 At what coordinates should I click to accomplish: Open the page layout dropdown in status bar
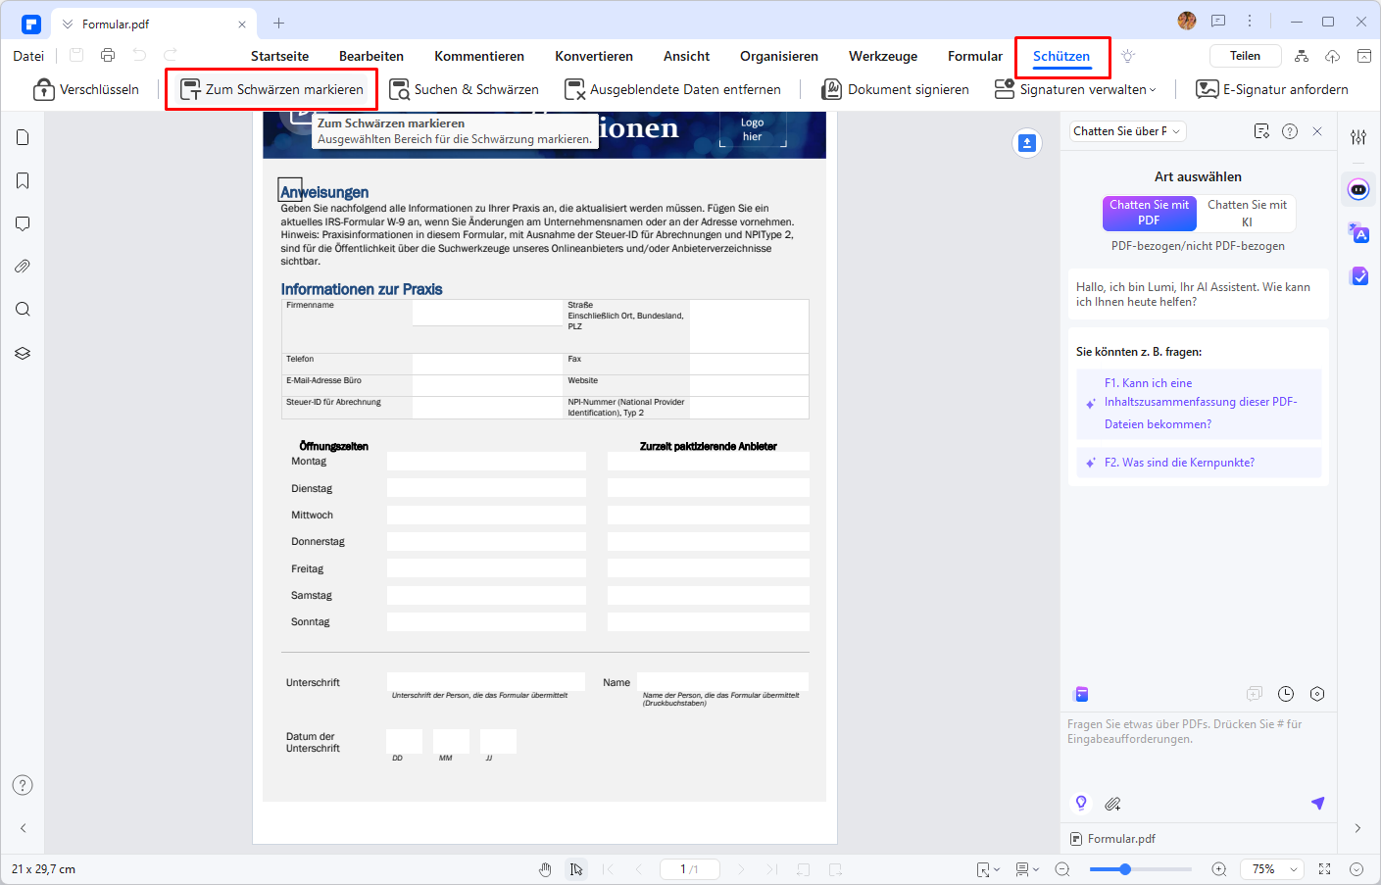[1027, 869]
